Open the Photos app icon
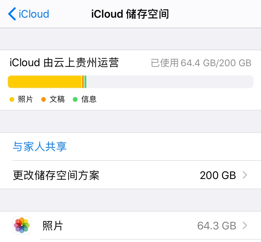The image size is (261, 242). [x=22, y=225]
